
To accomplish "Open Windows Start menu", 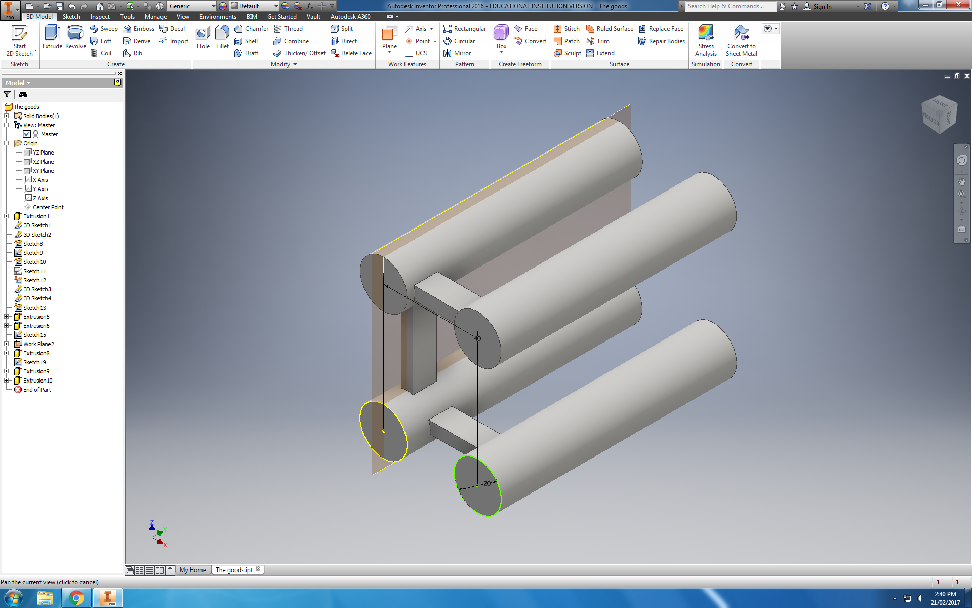I will [x=13, y=598].
